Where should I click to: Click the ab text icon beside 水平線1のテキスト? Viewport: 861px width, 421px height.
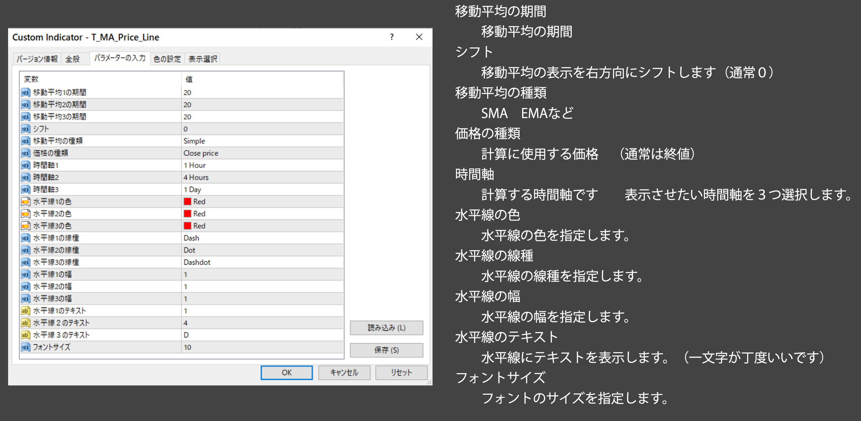coord(25,311)
